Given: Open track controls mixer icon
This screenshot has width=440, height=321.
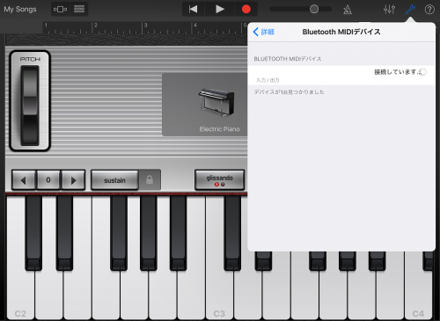Looking at the screenshot, I should pos(389,10).
